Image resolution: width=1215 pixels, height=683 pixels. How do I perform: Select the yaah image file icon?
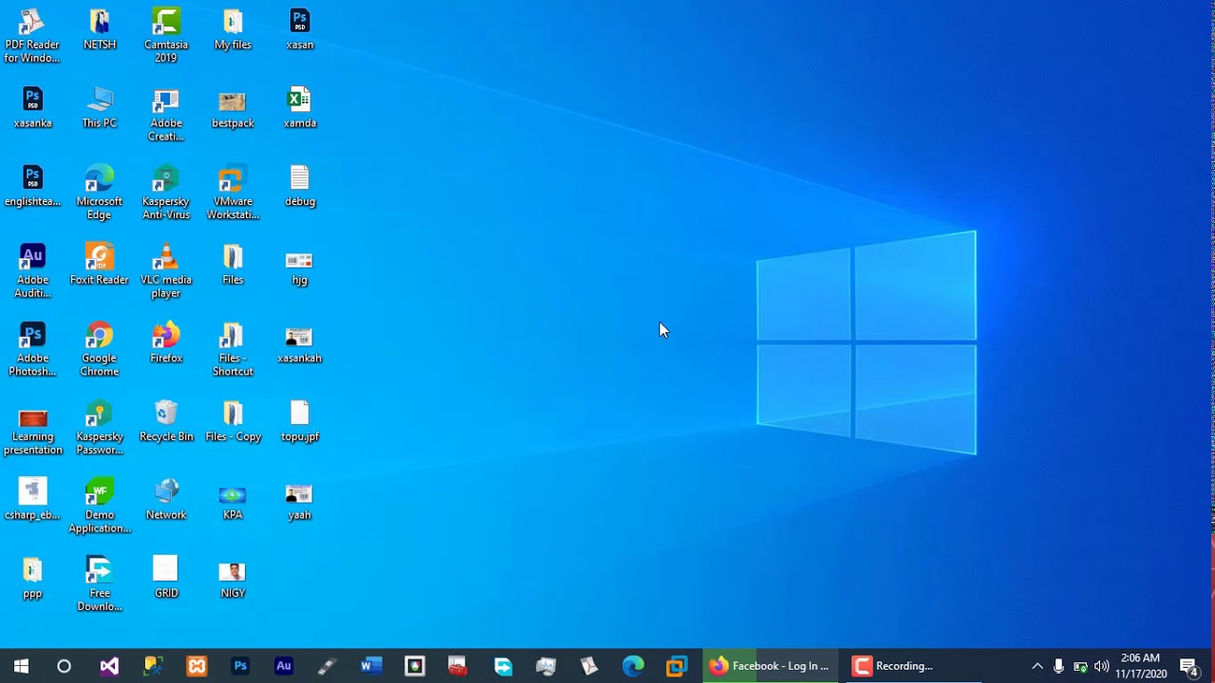coord(300,501)
